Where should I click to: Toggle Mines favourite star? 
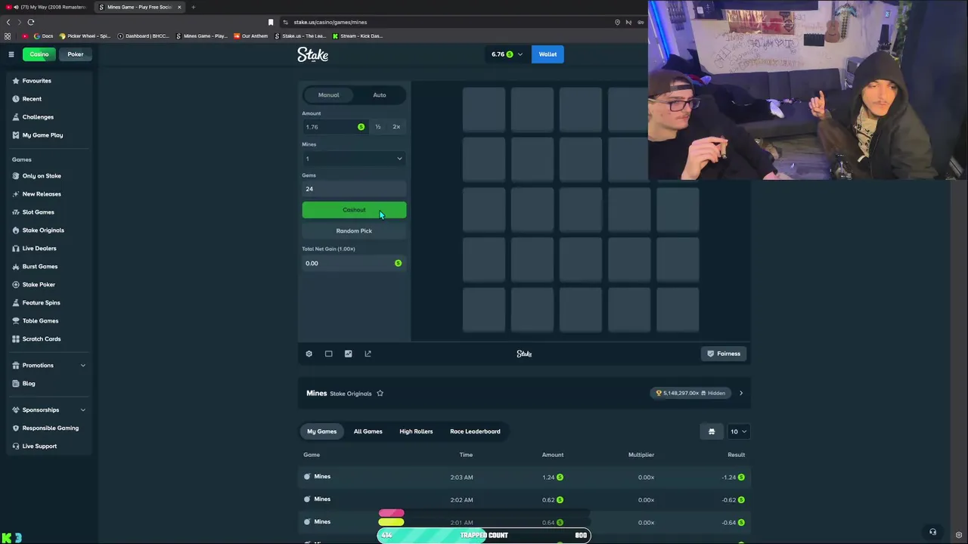(380, 394)
